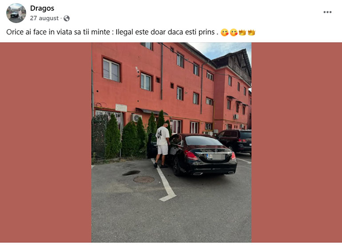Click the right red background area of the photo
The width and height of the screenshot is (342, 245).
pyautogui.click(x=297, y=142)
